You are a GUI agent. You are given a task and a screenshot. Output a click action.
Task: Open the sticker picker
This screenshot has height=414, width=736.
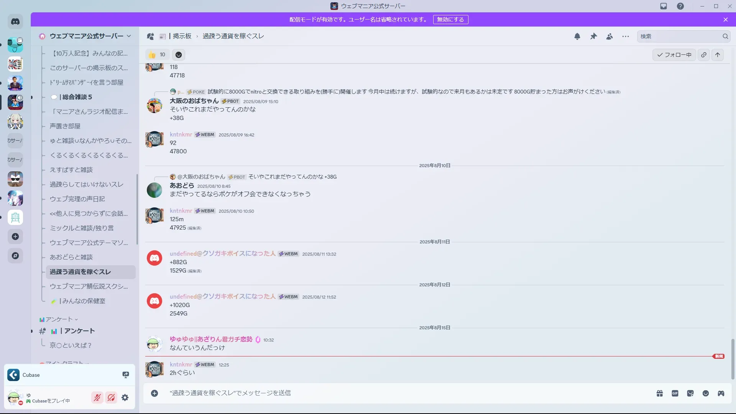click(690, 393)
